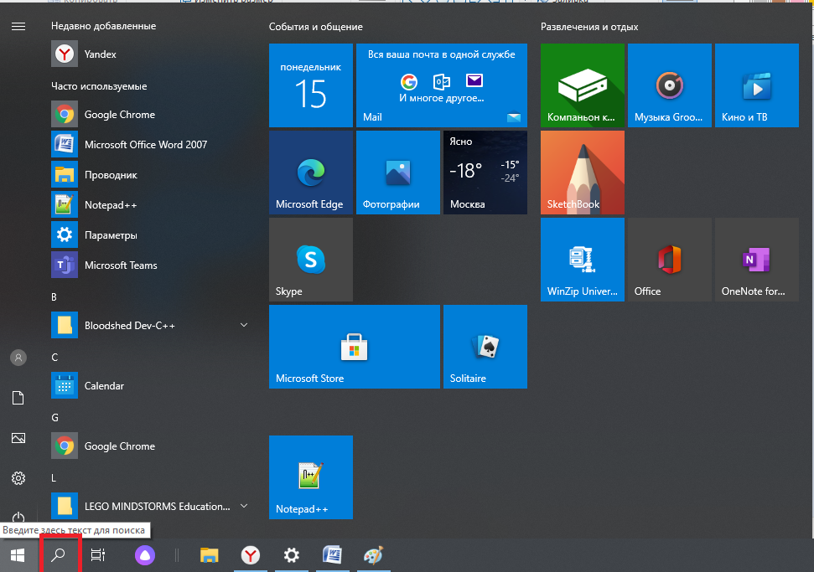
Task: Open user account icon in Start sidebar
Action: pyautogui.click(x=18, y=358)
